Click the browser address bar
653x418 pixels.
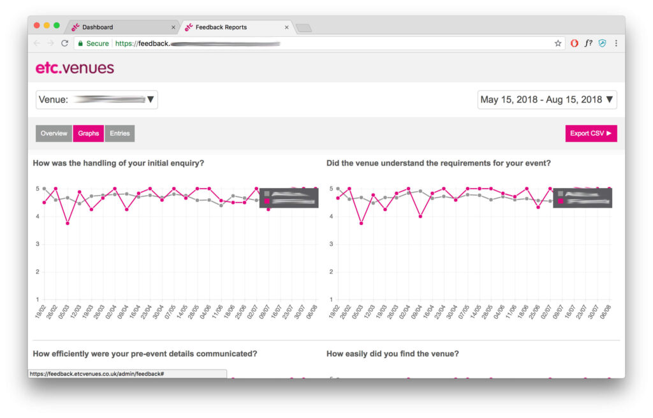(x=332, y=43)
